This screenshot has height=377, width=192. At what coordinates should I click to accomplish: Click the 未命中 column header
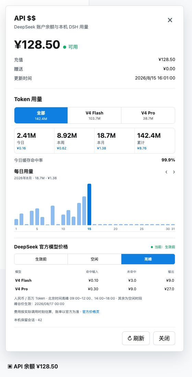coord(132,272)
